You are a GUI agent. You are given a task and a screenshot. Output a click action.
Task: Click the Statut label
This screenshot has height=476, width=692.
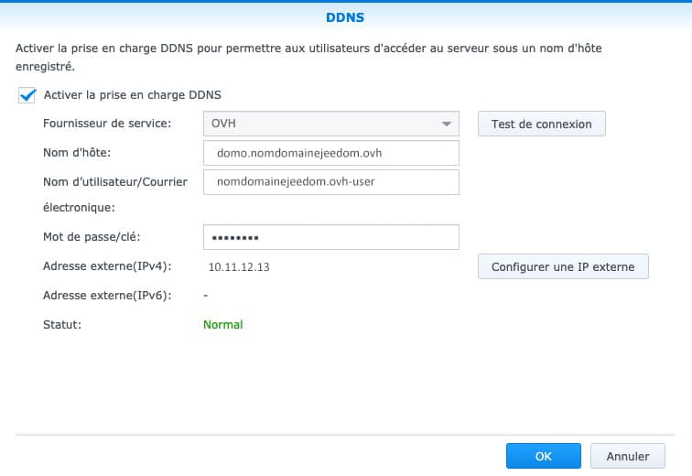tap(62, 324)
